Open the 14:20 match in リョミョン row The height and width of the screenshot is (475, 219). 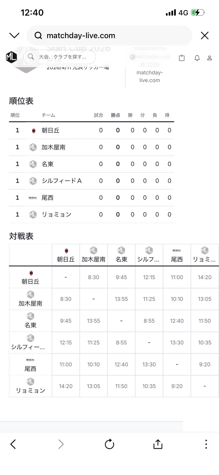coord(66,386)
